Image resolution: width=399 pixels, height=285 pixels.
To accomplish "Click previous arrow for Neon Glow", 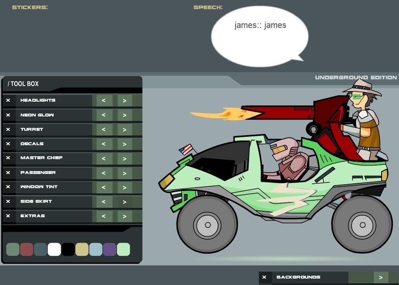I will (104, 115).
